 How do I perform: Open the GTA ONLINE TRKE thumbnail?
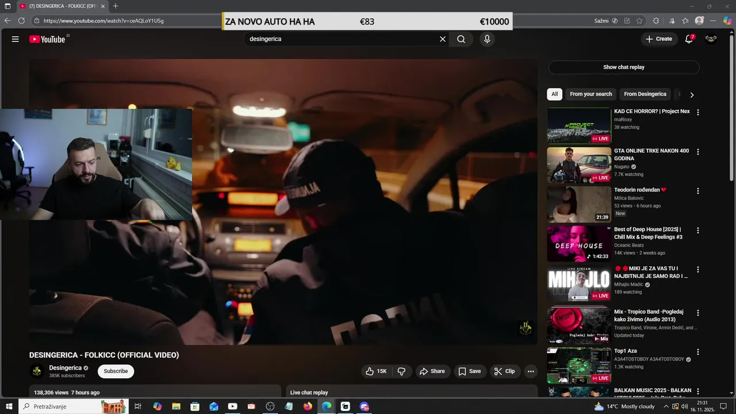[579, 164]
